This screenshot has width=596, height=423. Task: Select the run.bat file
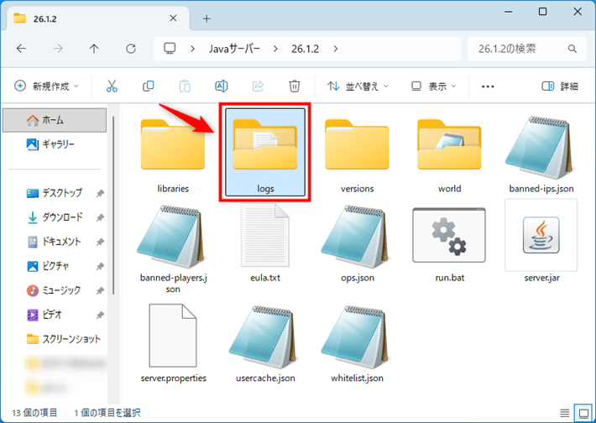(x=450, y=243)
